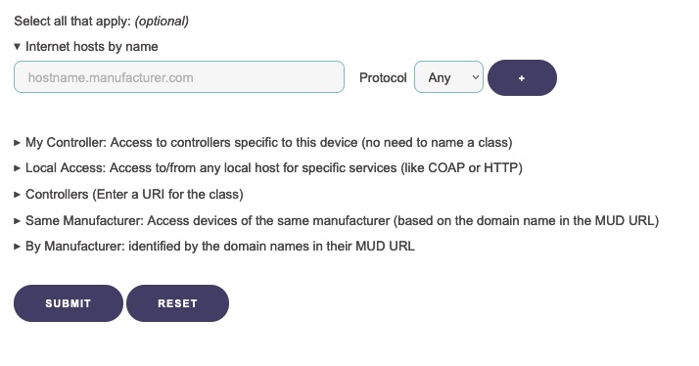699x366 pixels.
Task: Click the triangle beside Internet hosts by name
Action: 17,46
